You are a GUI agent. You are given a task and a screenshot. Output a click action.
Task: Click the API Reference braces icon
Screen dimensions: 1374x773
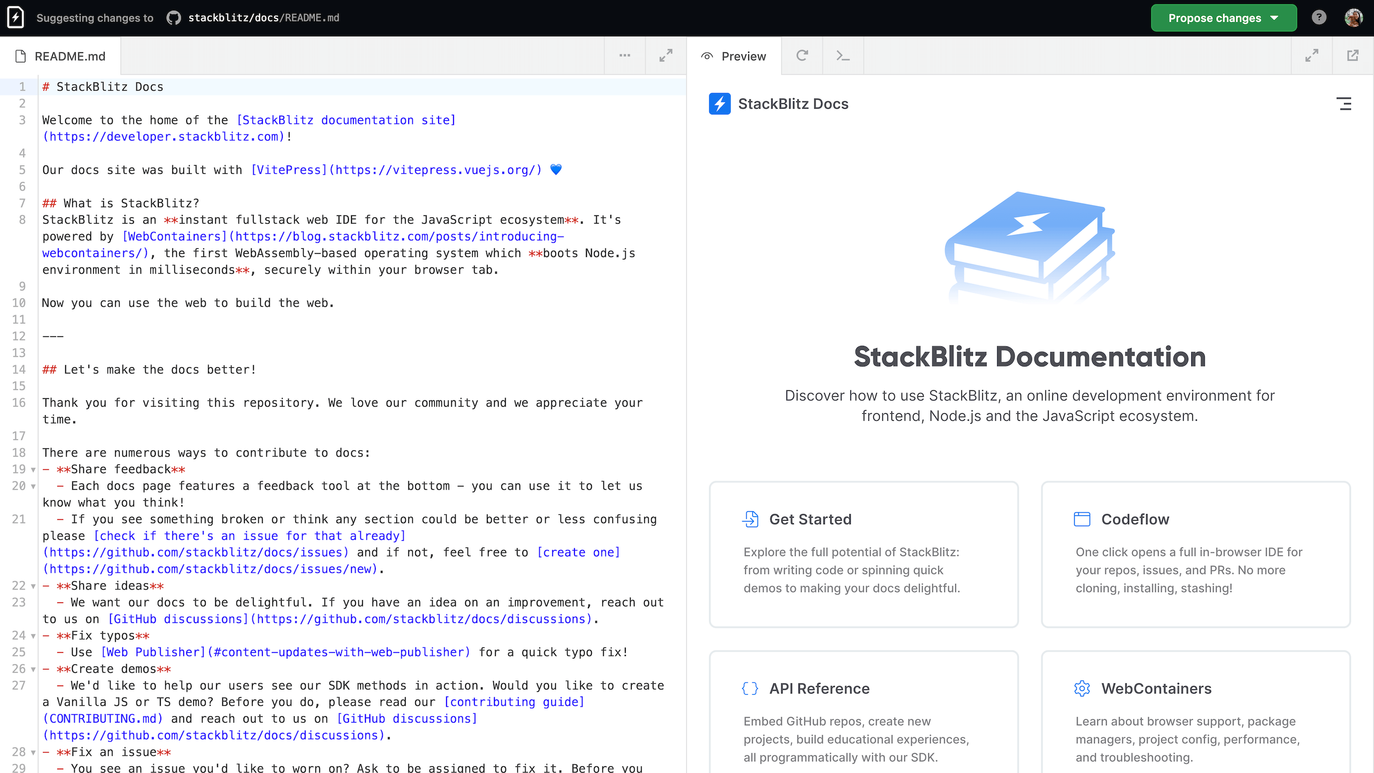(x=750, y=688)
